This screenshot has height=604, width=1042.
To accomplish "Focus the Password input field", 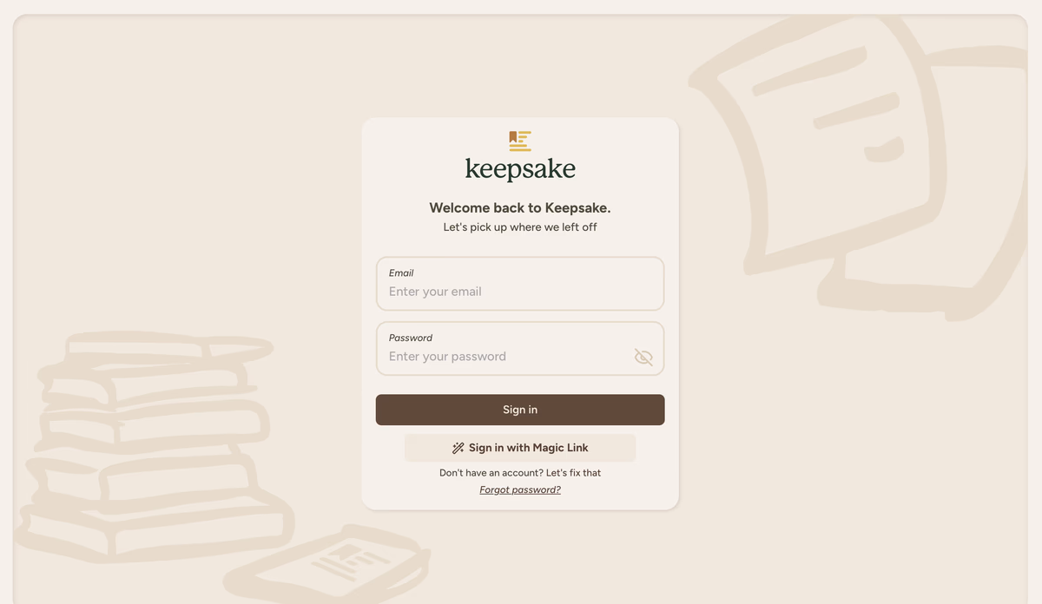I will point(520,348).
